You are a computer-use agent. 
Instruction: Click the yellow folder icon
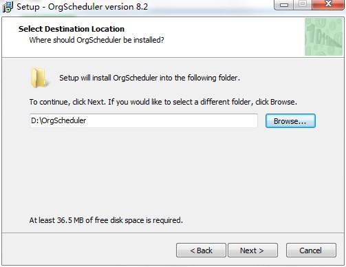coord(39,78)
